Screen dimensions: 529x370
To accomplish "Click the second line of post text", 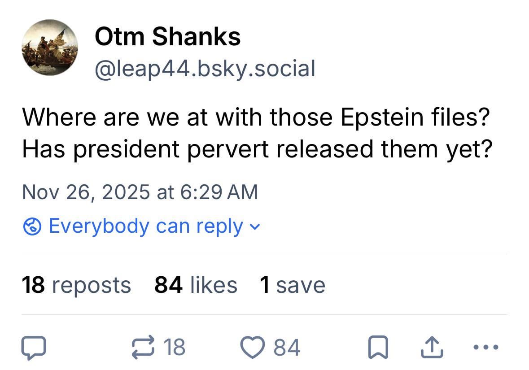I will pyautogui.click(x=257, y=149).
